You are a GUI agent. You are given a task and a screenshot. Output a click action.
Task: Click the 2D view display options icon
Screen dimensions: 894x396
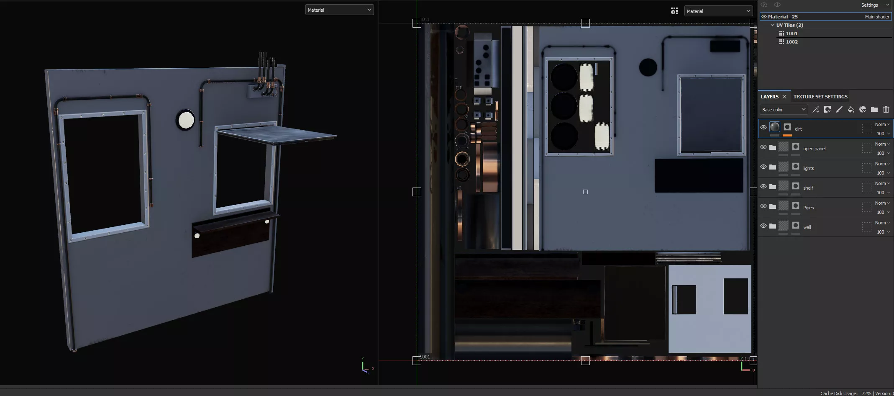tap(674, 11)
